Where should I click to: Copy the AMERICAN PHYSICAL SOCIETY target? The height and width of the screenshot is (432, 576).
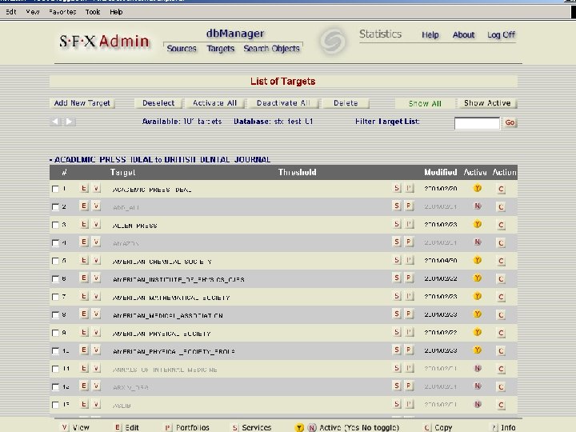pyautogui.click(x=501, y=333)
